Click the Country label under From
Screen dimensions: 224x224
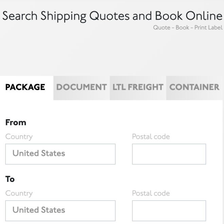click(x=19, y=137)
